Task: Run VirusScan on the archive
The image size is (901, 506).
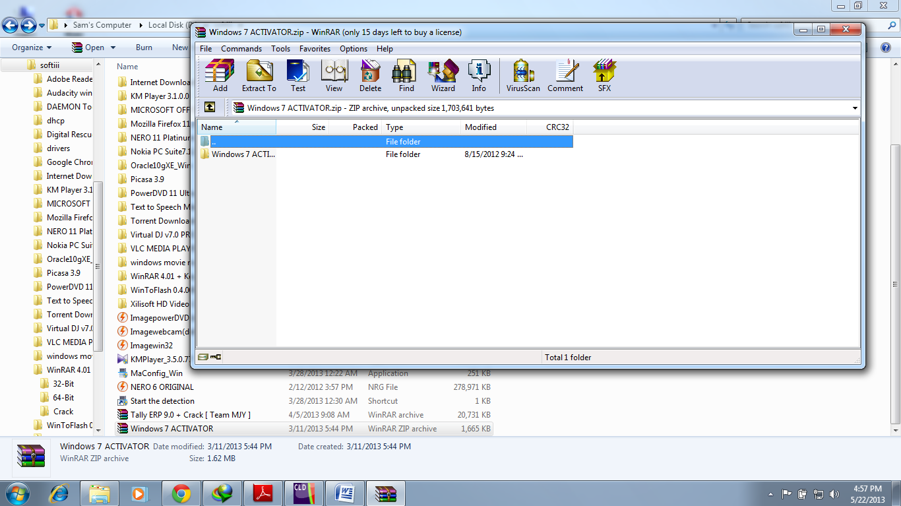Action: 523,76
